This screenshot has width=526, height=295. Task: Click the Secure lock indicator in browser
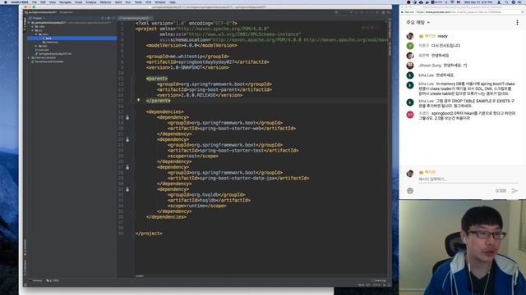click(408, 12)
